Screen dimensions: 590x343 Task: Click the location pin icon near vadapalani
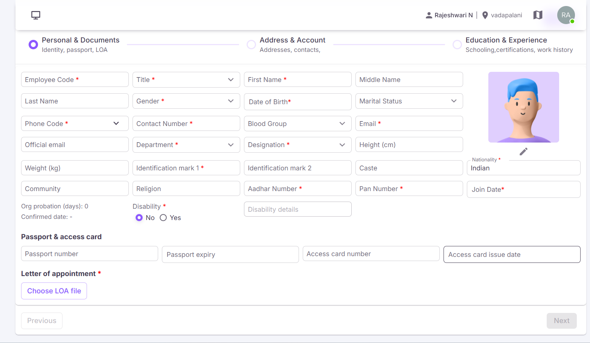coord(485,15)
